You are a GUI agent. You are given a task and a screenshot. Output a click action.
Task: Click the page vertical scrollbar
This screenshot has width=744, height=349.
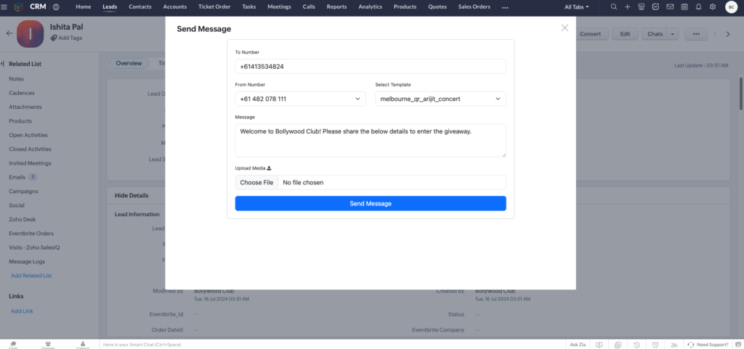pos(741,94)
